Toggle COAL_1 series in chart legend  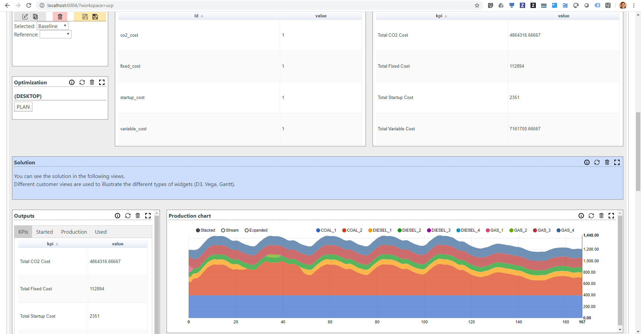click(326, 230)
